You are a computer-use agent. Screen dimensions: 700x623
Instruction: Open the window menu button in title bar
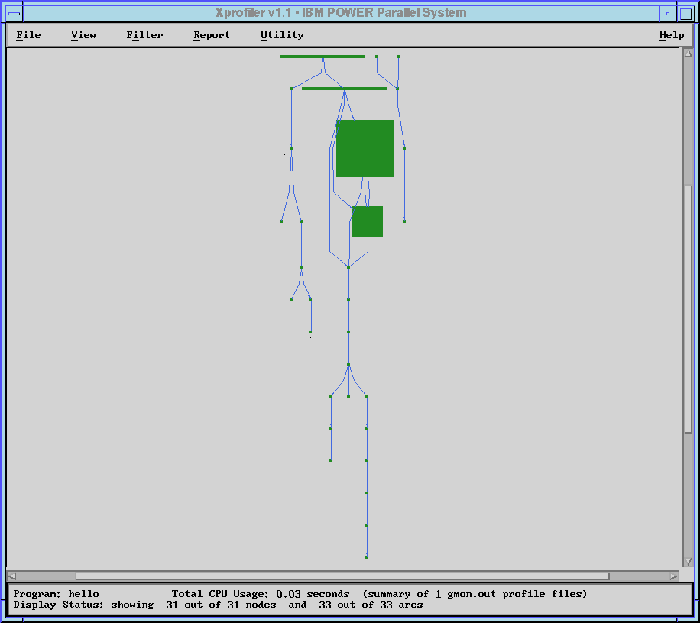click(x=15, y=13)
